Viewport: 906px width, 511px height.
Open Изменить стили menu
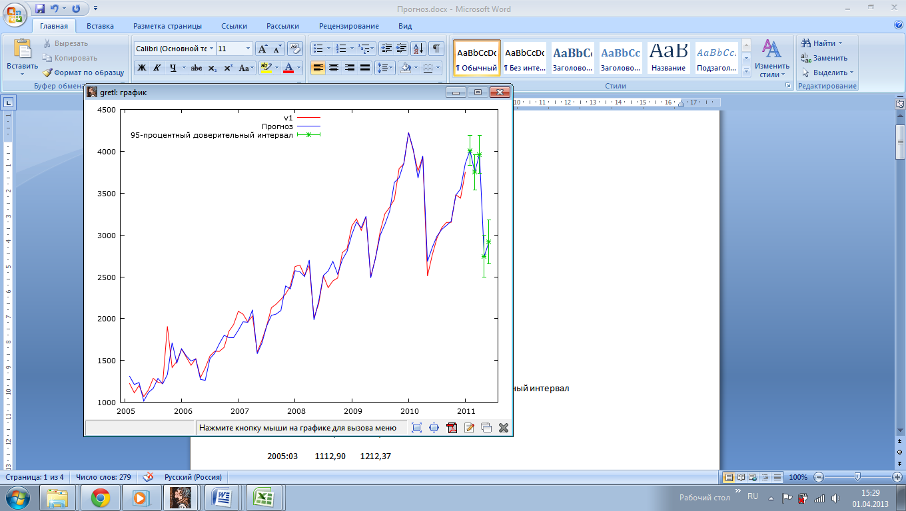(x=771, y=59)
